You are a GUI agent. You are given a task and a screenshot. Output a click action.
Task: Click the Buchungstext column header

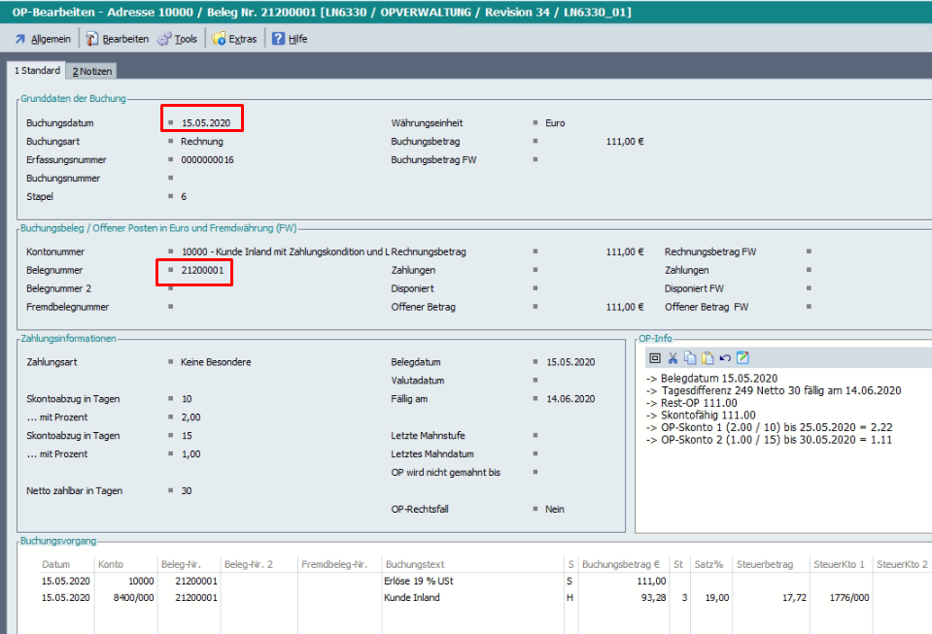pos(415,564)
